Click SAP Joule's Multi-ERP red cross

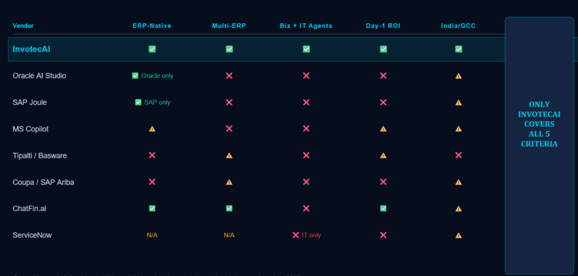[x=229, y=103]
